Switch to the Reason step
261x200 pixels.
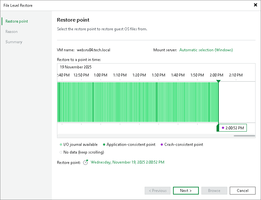12,31
